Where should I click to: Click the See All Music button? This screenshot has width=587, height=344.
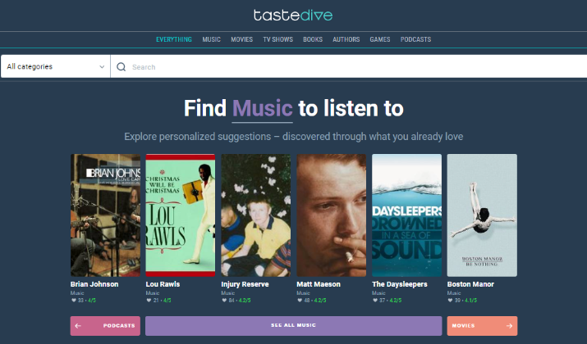(294, 326)
